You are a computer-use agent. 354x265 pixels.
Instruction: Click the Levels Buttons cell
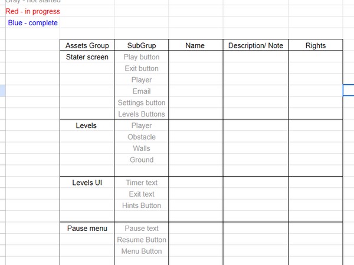point(142,114)
